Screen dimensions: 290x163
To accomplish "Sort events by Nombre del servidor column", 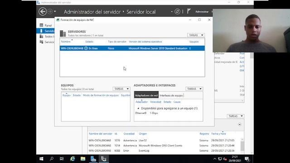I will pyautogui.click(x=101, y=134).
